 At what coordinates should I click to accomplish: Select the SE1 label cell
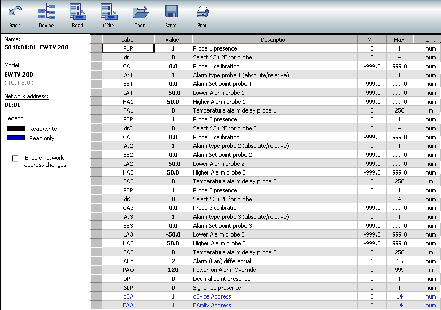point(128,84)
